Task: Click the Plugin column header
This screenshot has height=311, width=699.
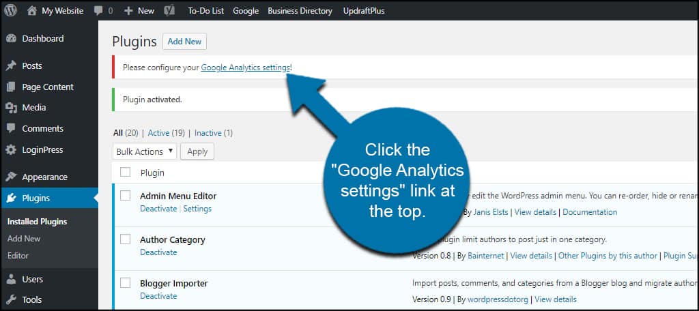Action: pyautogui.click(x=152, y=173)
